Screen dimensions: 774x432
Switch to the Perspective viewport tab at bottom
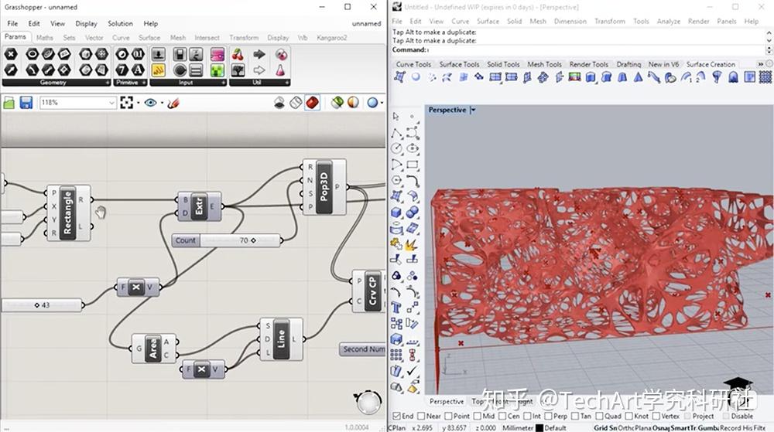point(447,401)
